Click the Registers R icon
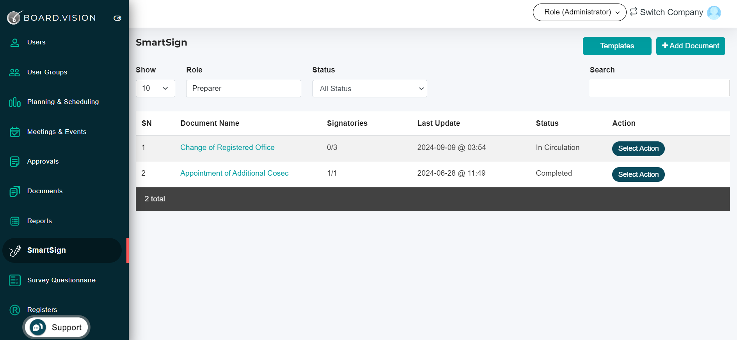 pos(15,310)
